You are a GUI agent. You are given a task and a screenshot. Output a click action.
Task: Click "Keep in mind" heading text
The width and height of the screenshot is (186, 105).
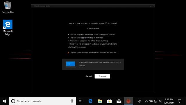pos(93,29)
